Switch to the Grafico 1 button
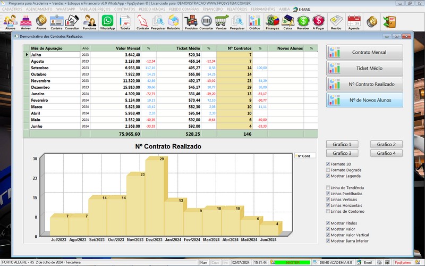Viewport: 425px width, 266px height. click(342, 144)
